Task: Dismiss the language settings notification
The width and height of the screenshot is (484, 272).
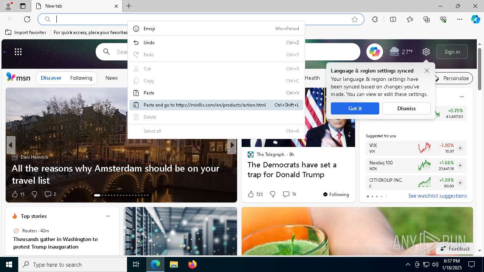Action: tap(406, 108)
